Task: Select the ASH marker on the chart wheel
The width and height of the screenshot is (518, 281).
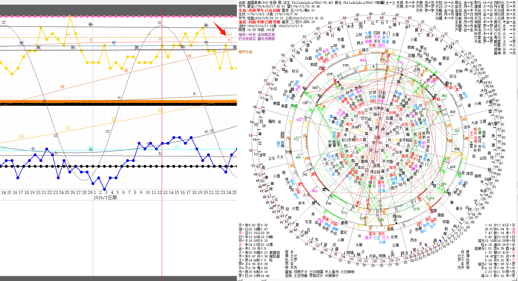Action: (x=452, y=167)
